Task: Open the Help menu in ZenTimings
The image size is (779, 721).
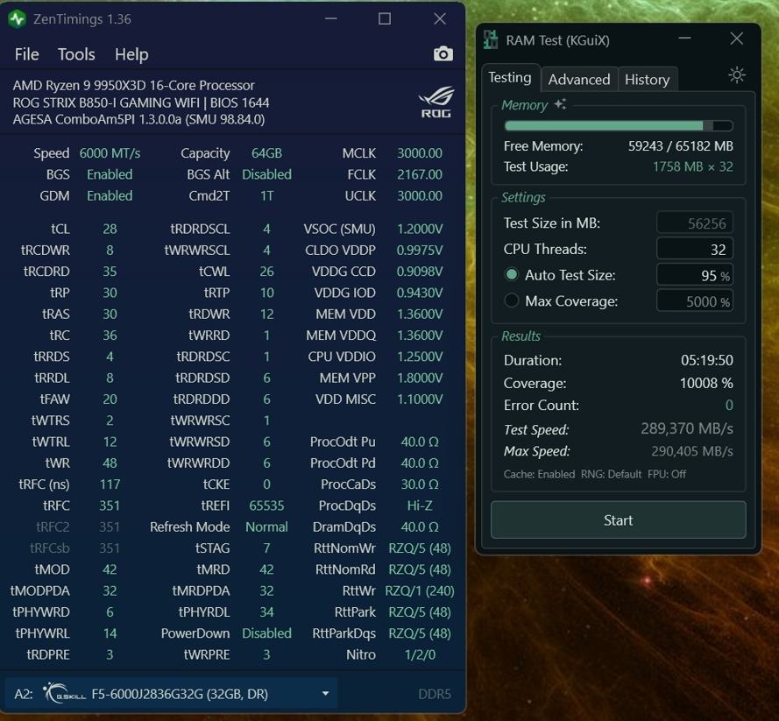Action: 131,54
